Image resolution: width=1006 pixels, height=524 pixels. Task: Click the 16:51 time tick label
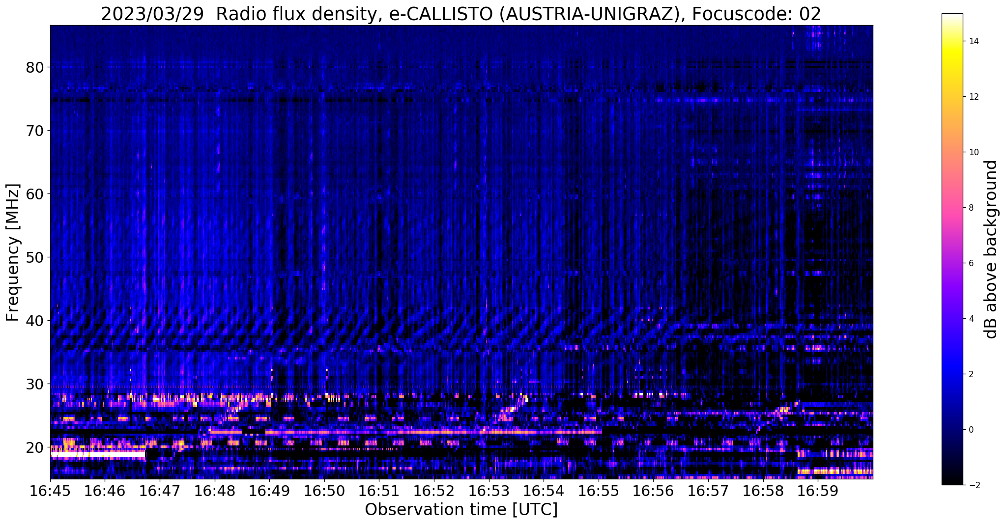(379, 491)
